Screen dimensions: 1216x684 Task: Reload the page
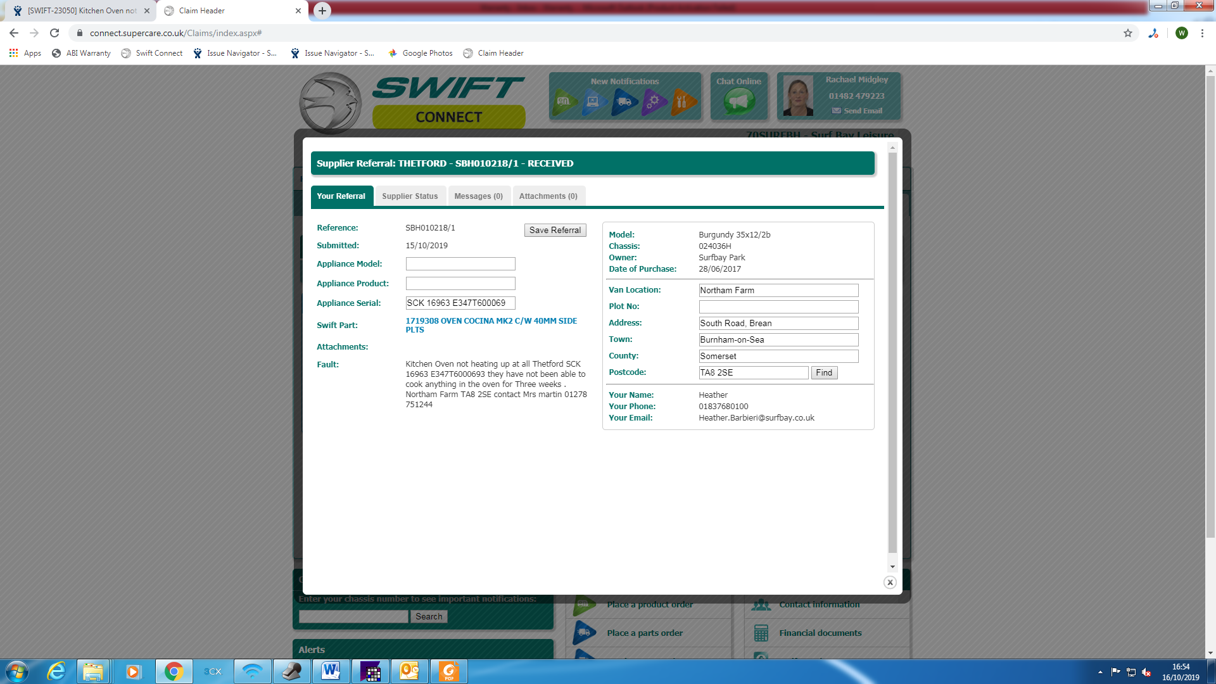(x=54, y=33)
